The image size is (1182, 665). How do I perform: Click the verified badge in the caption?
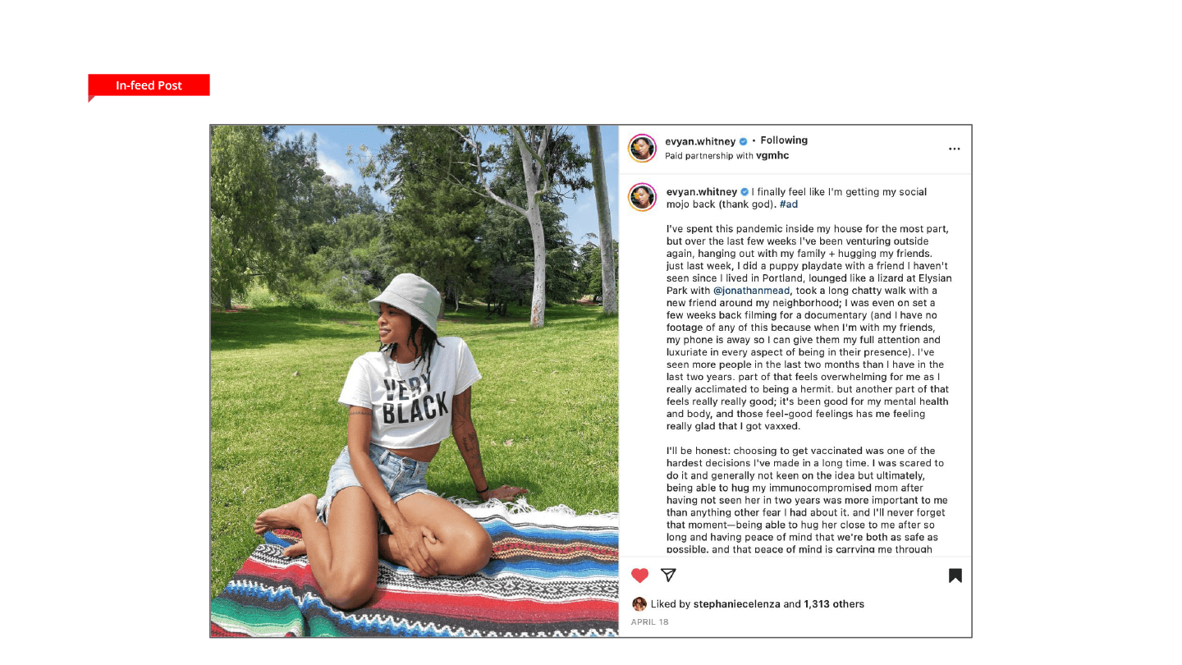pyautogui.click(x=744, y=192)
